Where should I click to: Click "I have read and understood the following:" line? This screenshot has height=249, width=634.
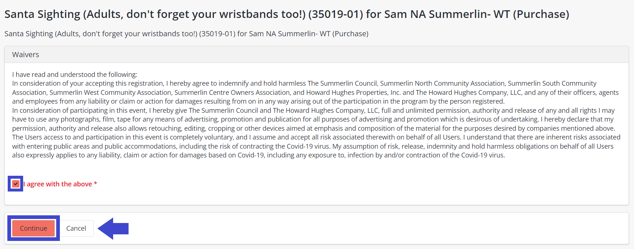(x=75, y=74)
